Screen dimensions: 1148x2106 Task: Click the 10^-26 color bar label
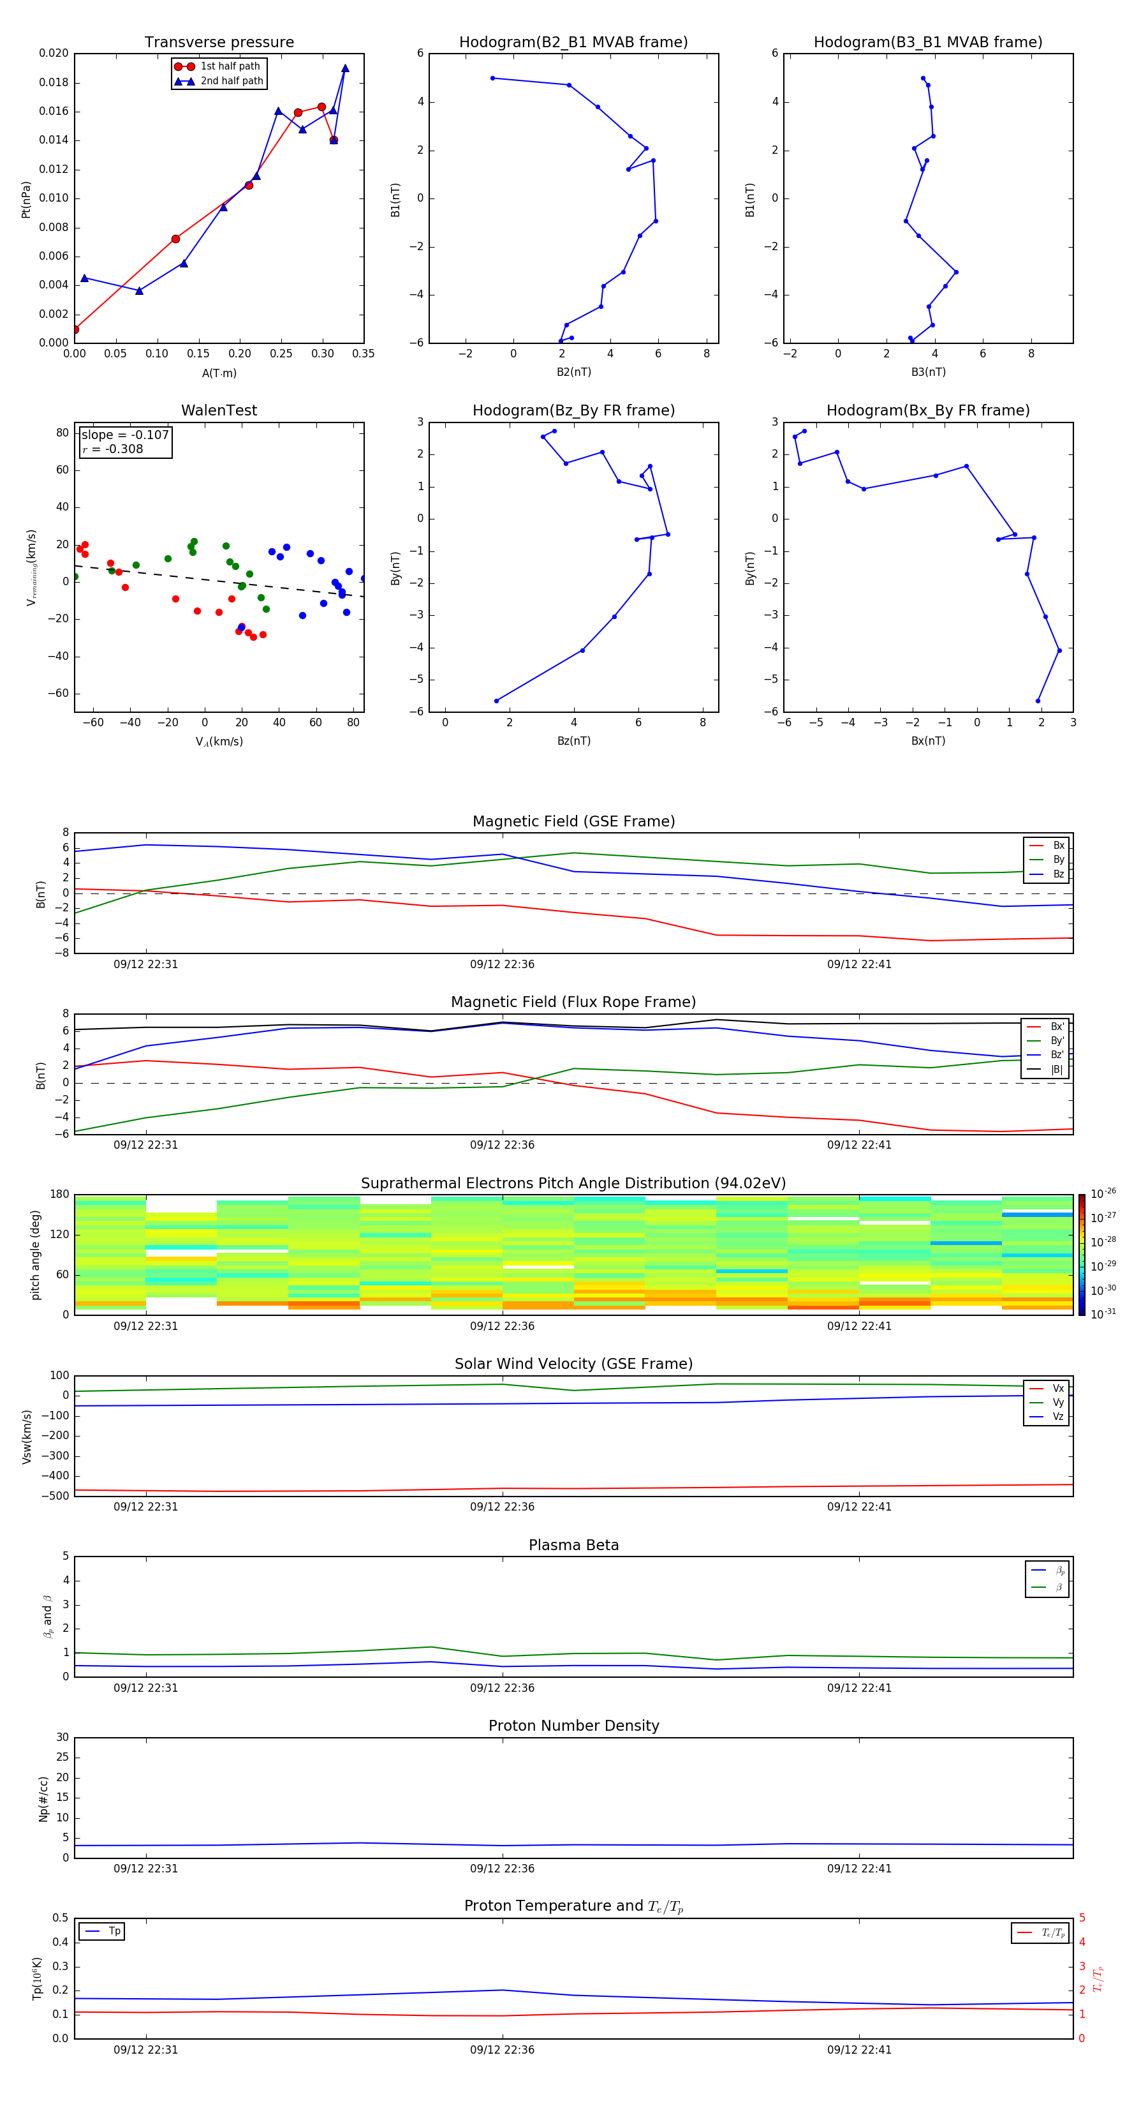tap(1103, 1193)
